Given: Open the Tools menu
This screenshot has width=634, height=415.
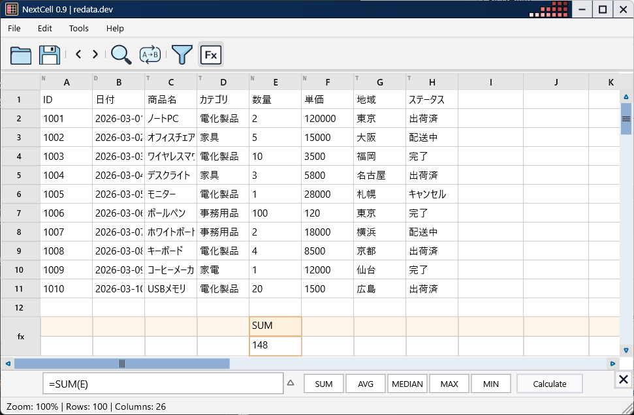Looking at the screenshot, I should point(78,28).
